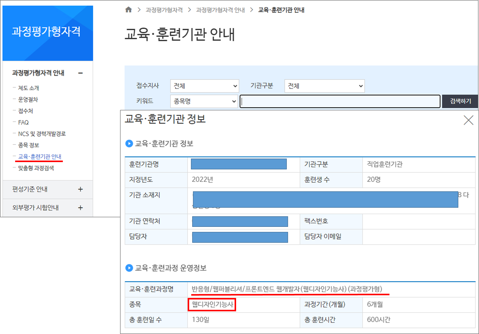Click the 교육·훈련과정 운영정보 section bullet icon
Image resolution: width=479 pixels, height=334 pixels.
129,268
